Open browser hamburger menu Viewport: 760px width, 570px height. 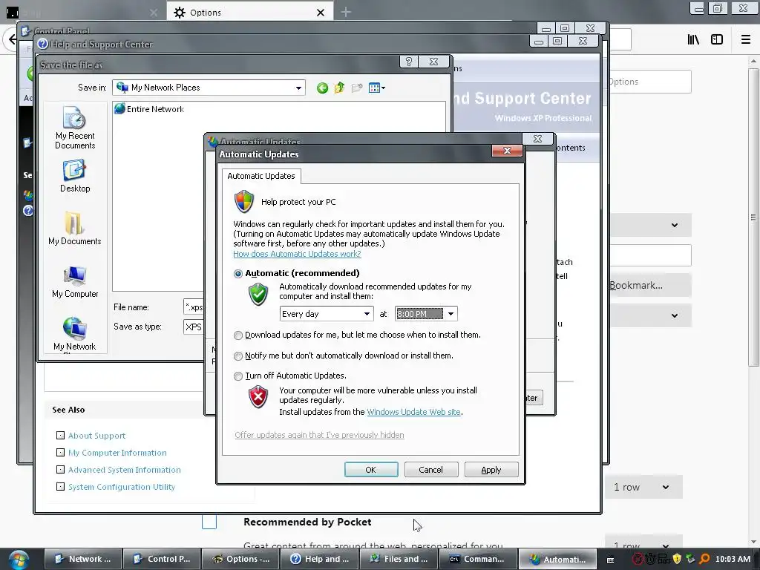point(745,40)
